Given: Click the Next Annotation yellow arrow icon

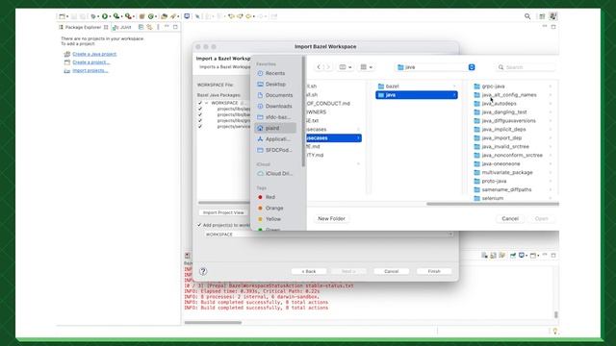Looking at the screenshot, I should click(x=231, y=16).
